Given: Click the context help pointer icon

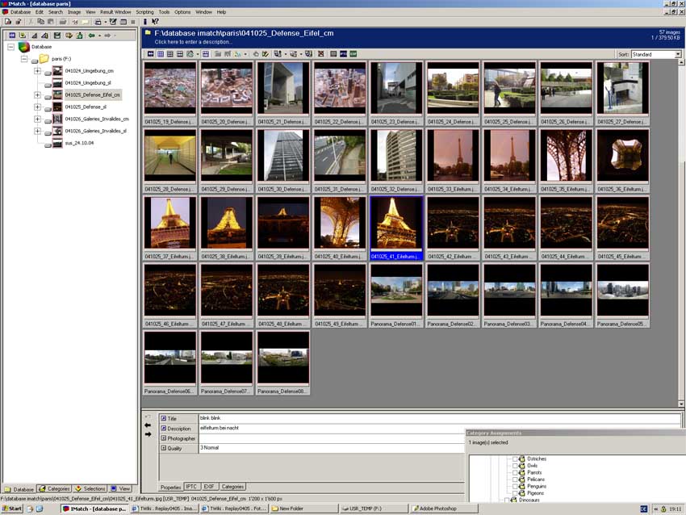Looking at the screenshot, I should click(x=155, y=22).
